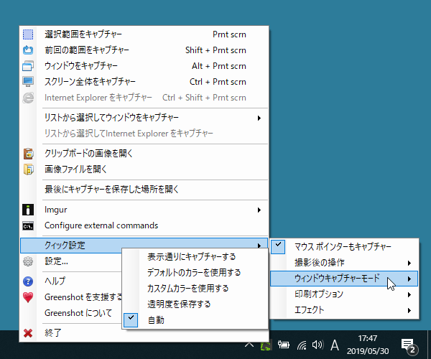The width and height of the screenshot is (431, 359).
Task: Click the settings gear icon
Action: pos(28,261)
